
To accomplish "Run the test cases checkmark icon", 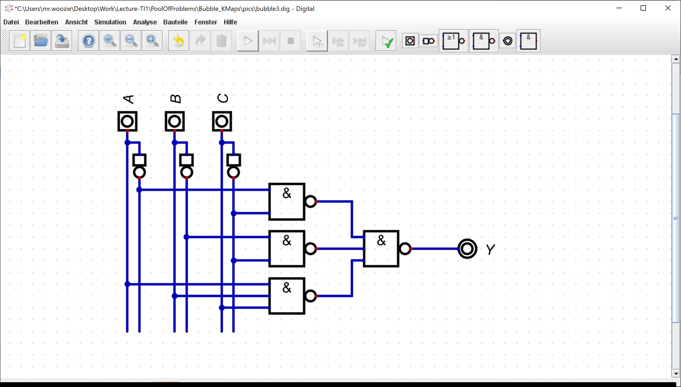I will [386, 41].
